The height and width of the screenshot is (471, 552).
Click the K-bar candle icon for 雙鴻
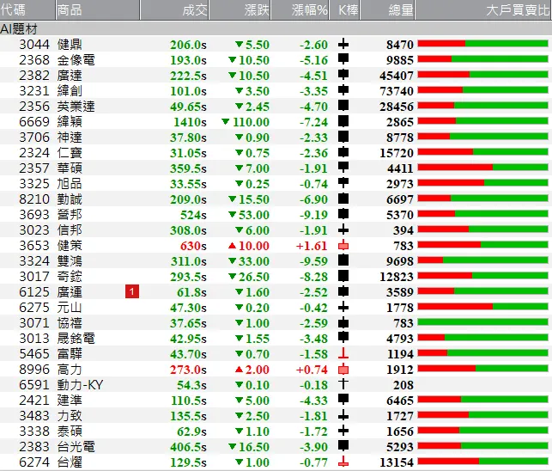coord(343,260)
